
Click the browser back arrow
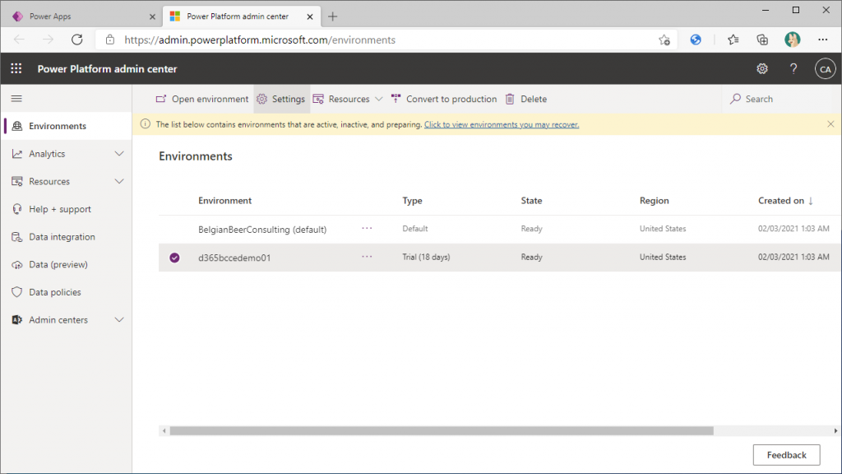coord(20,39)
